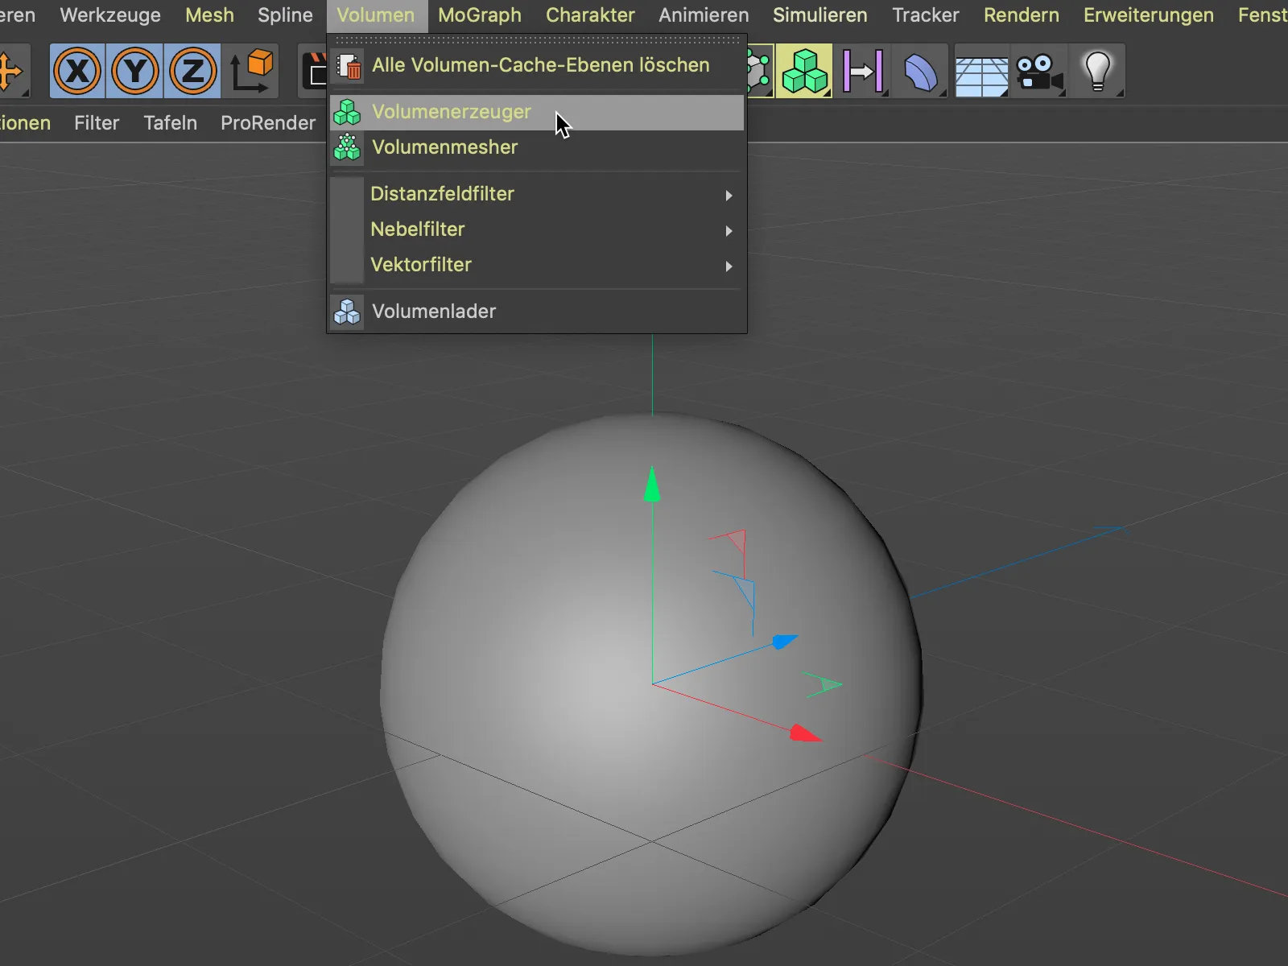Expand the Vektorfilter submenu
Screen dimensions: 1288x966
pos(537,265)
